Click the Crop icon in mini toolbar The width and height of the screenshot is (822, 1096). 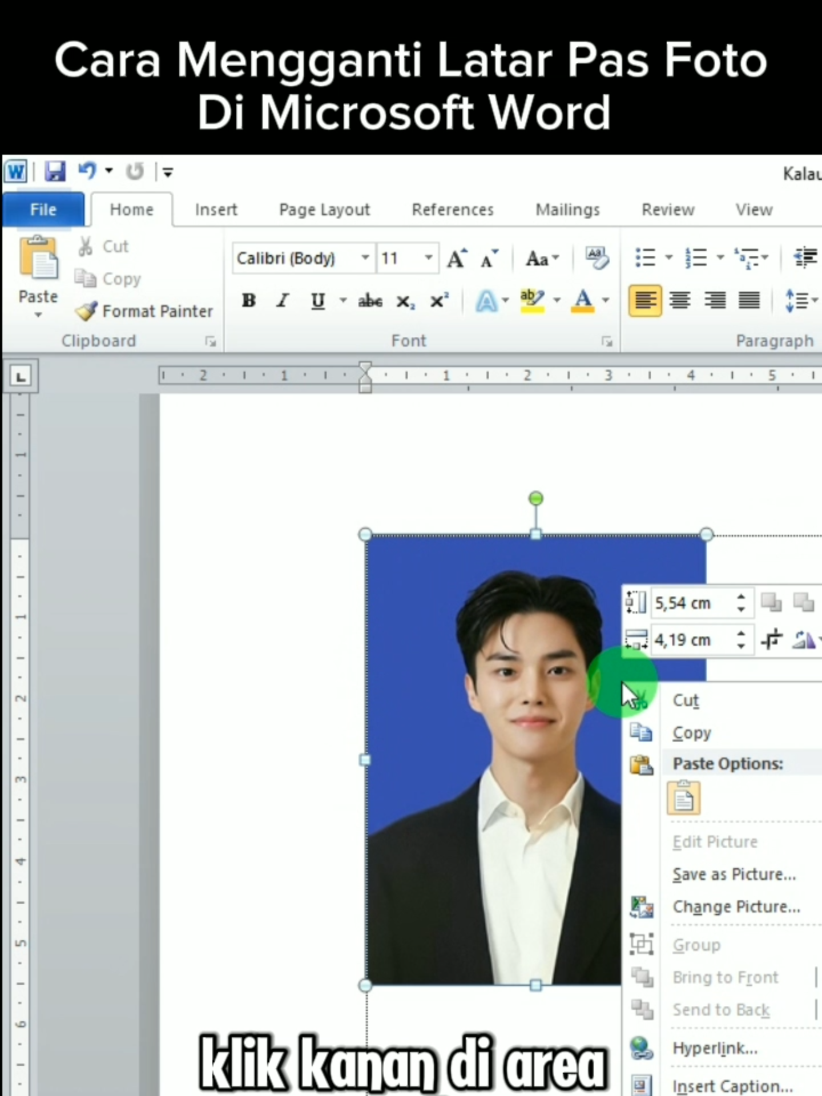tap(771, 640)
